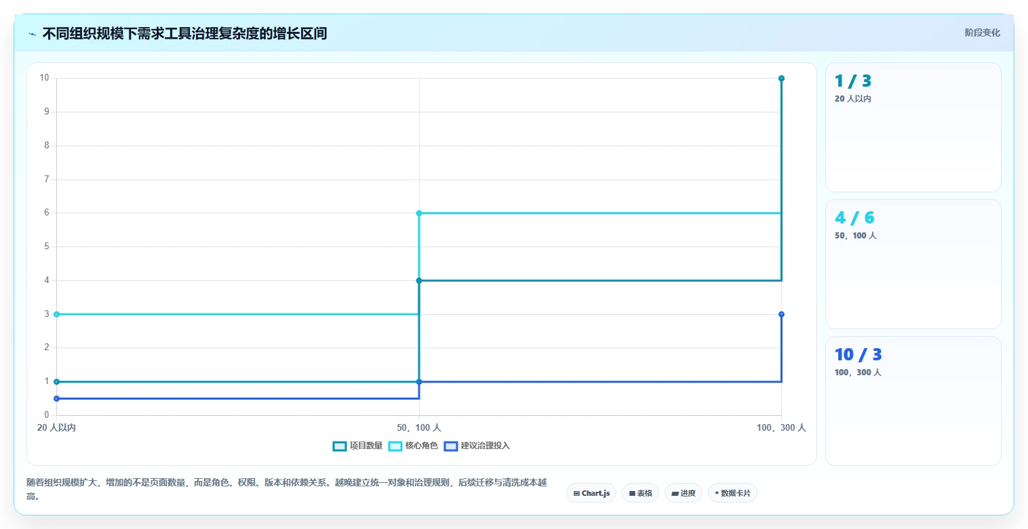Click the header icon beside the chart title
Image resolution: width=1028 pixels, height=529 pixels.
[32, 33]
